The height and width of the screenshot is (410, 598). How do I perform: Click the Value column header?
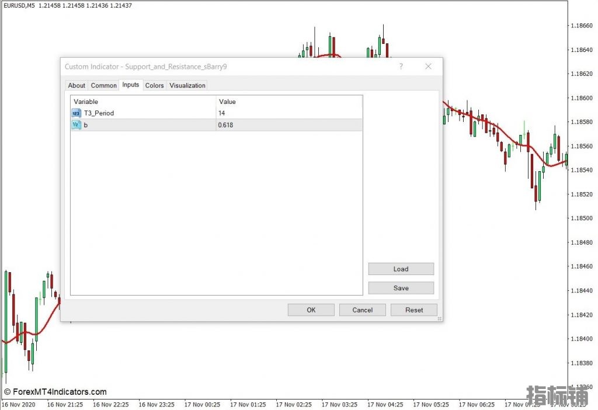pos(289,102)
